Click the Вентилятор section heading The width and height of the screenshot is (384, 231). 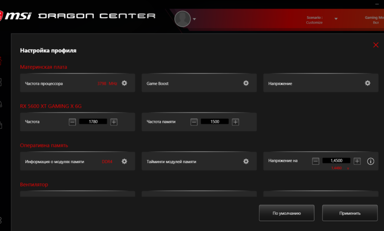click(34, 185)
